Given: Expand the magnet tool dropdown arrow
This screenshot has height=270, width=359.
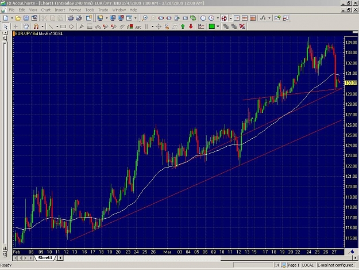Looking at the screenshot, I should pos(43,26).
